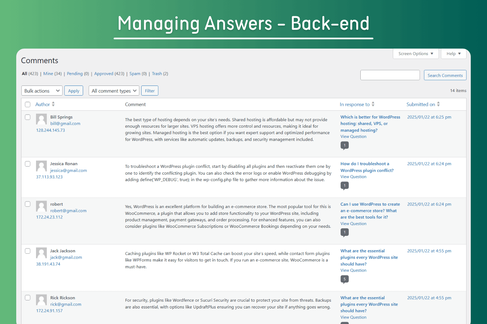This screenshot has width=487, height=324.
Task: Click Jessica Ronan's avatar icon
Action: (x=41, y=166)
